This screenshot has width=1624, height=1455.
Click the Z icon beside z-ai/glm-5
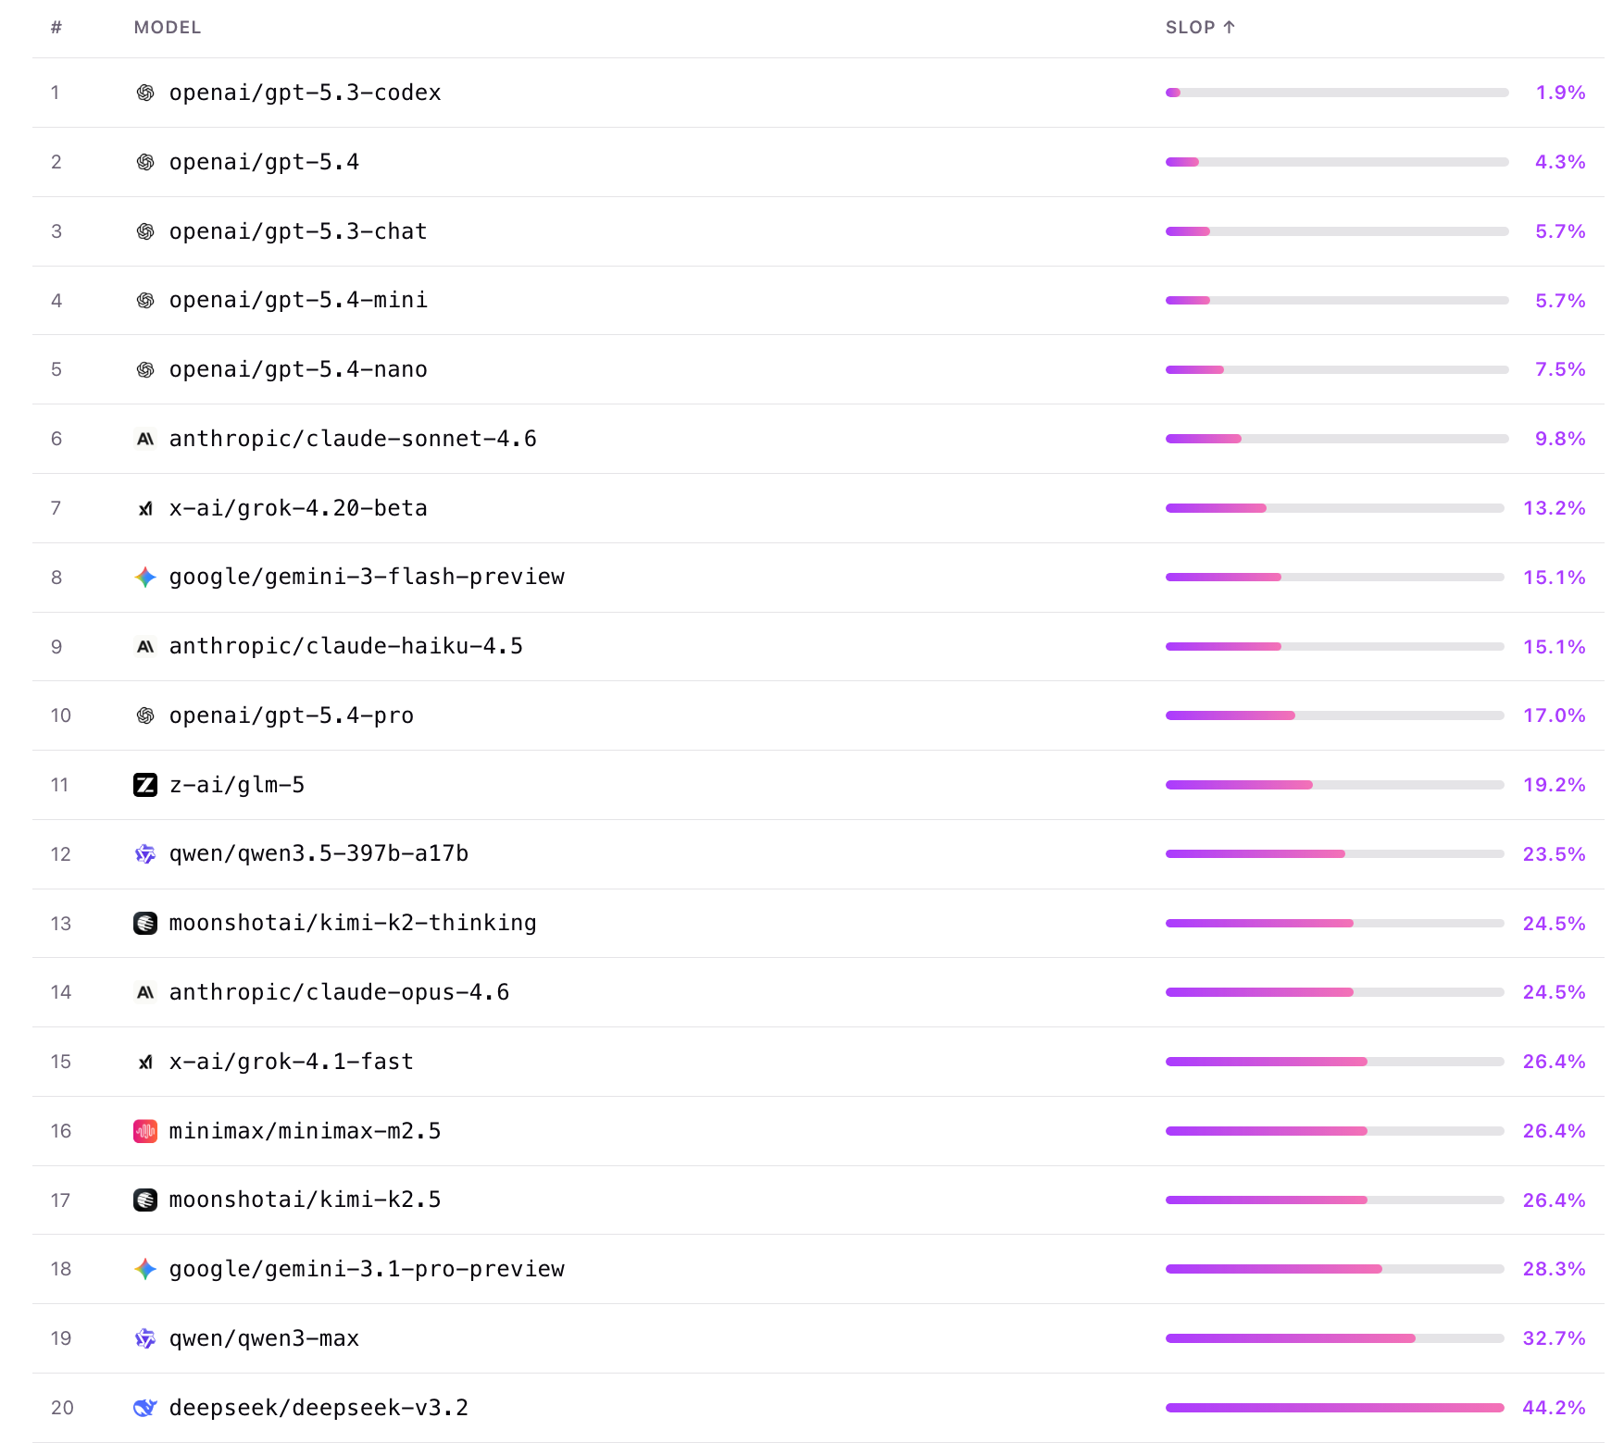pos(145,785)
